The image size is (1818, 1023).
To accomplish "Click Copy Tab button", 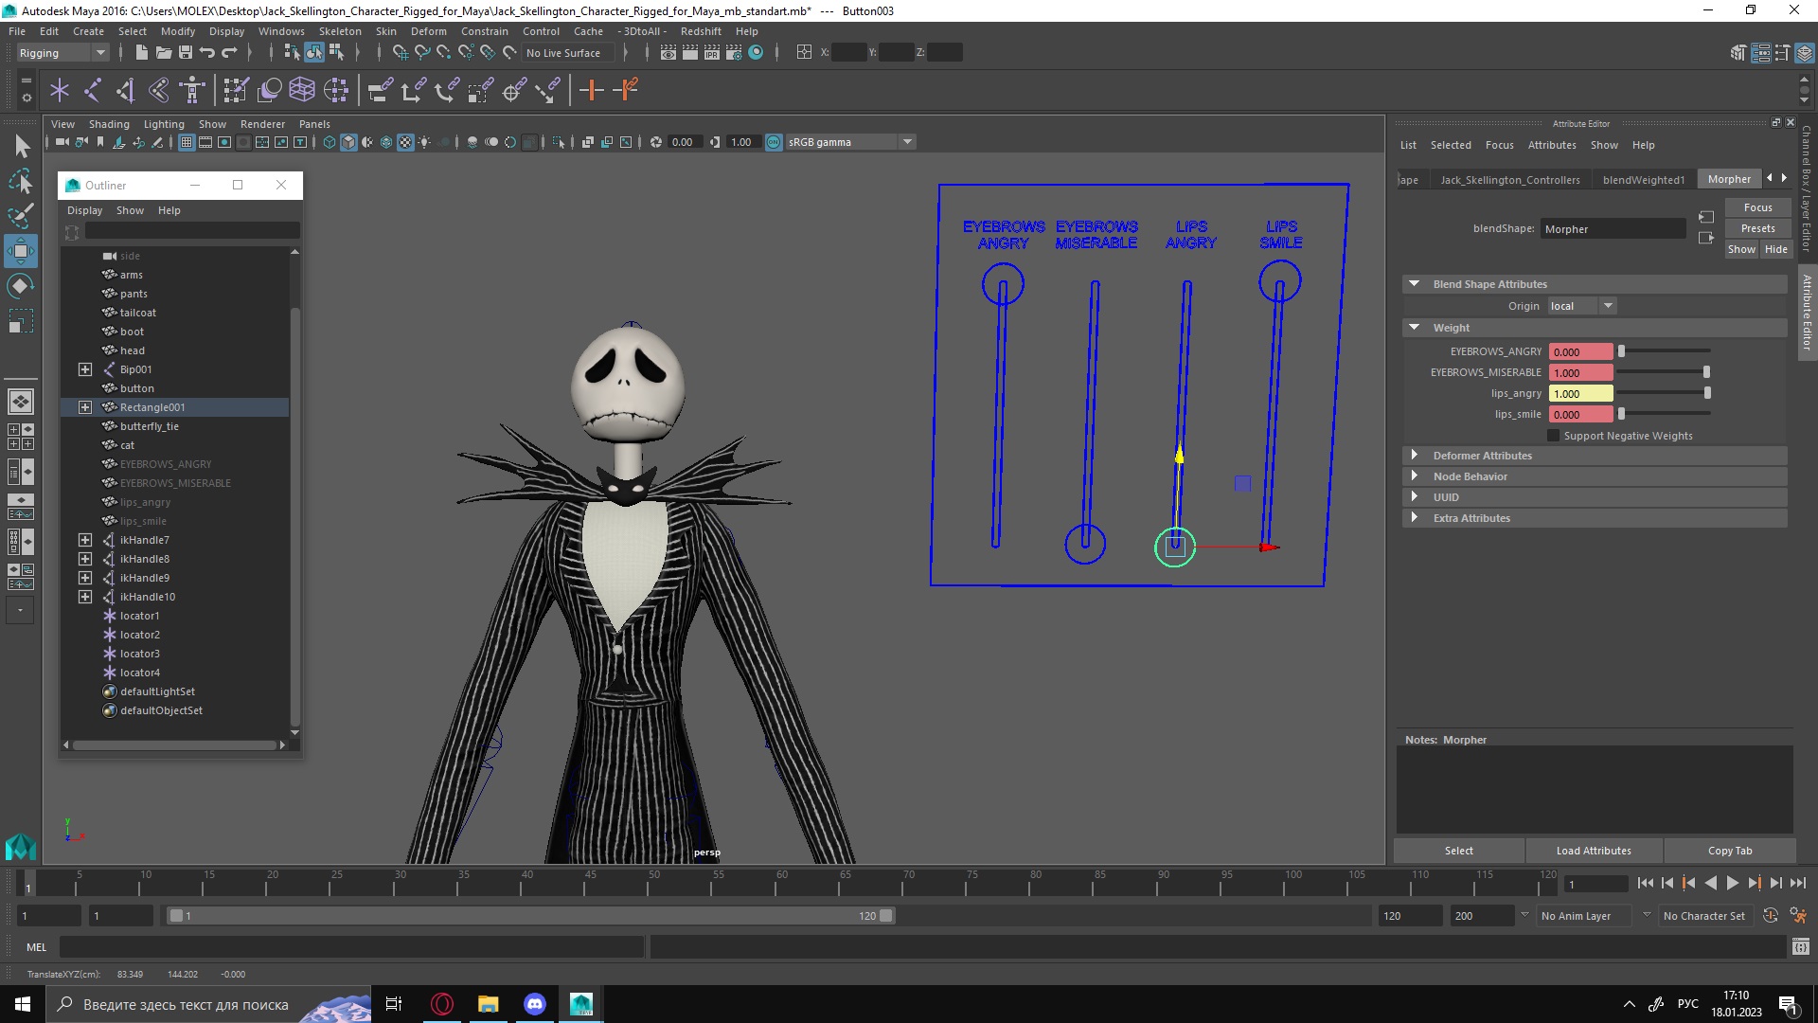I will (1731, 850).
